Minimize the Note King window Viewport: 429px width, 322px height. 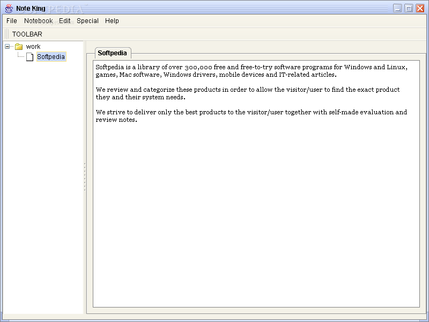click(x=397, y=8)
